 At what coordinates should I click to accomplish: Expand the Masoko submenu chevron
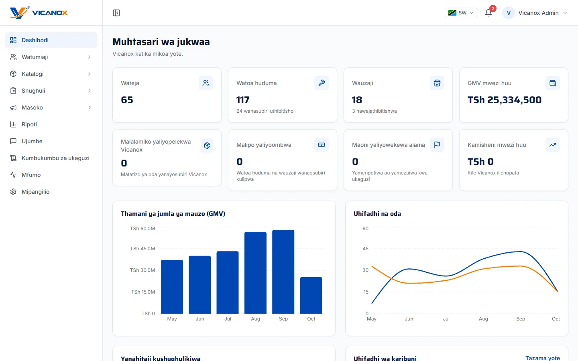click(x=90, y=107)
